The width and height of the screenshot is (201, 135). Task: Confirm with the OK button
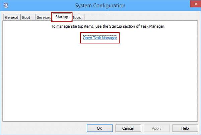pos(99,128)
